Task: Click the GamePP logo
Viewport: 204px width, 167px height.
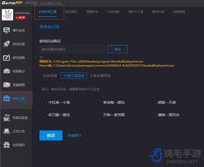Action: [x=12, y=3]
